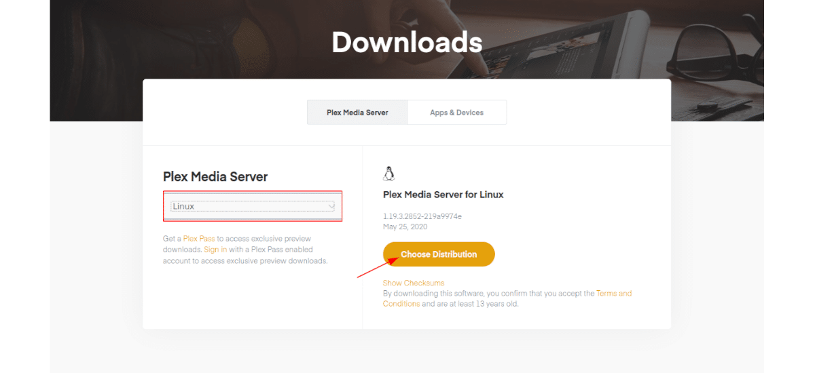Click the Choose Distribution button
This screenshot has height=373, width=815.
439,254
